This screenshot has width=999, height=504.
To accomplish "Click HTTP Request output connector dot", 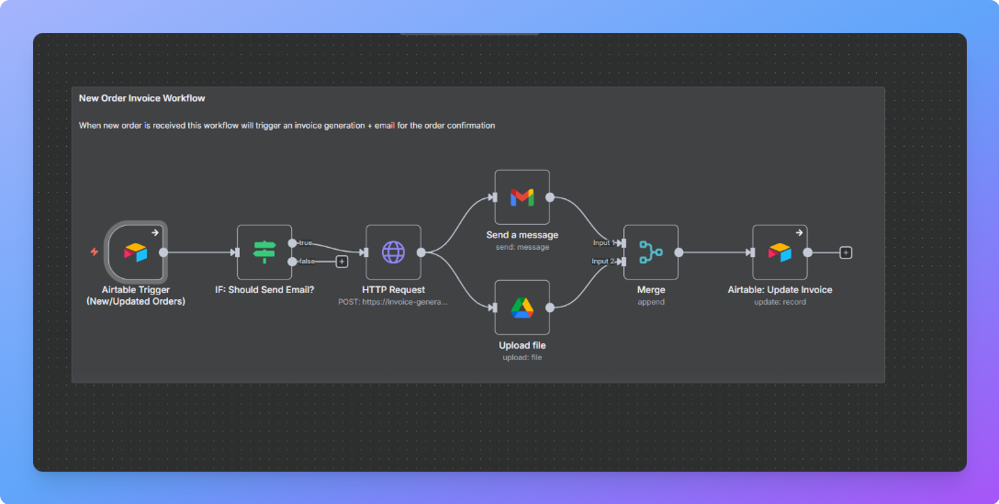I will 421,252.
